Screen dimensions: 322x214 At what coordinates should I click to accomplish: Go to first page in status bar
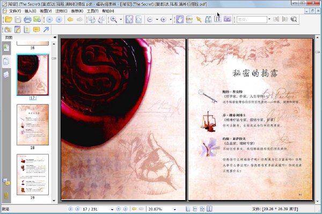70,209
